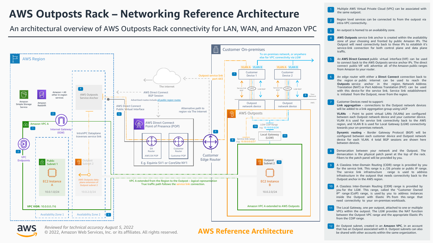
Task: Click the E.g. Equinix SV1 or CoreSite NY1 text
Action: 164,163
